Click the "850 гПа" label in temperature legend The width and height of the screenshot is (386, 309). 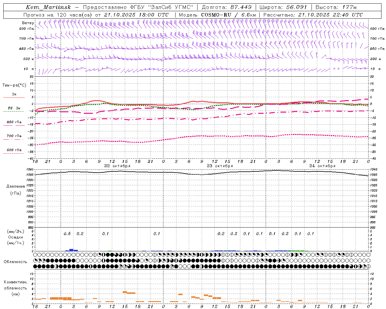[x=14, y=122]
